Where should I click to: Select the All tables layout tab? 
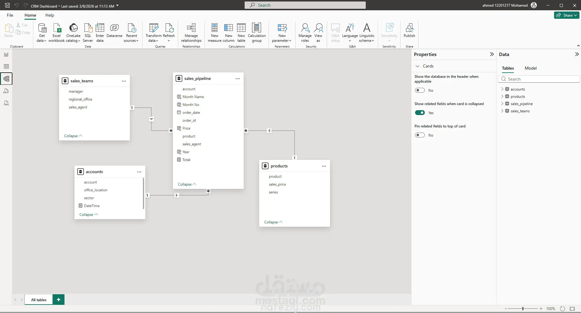pyautogui.click(x=39, y=300)
